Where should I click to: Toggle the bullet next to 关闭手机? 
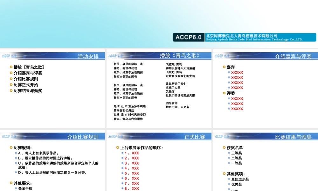16,187
